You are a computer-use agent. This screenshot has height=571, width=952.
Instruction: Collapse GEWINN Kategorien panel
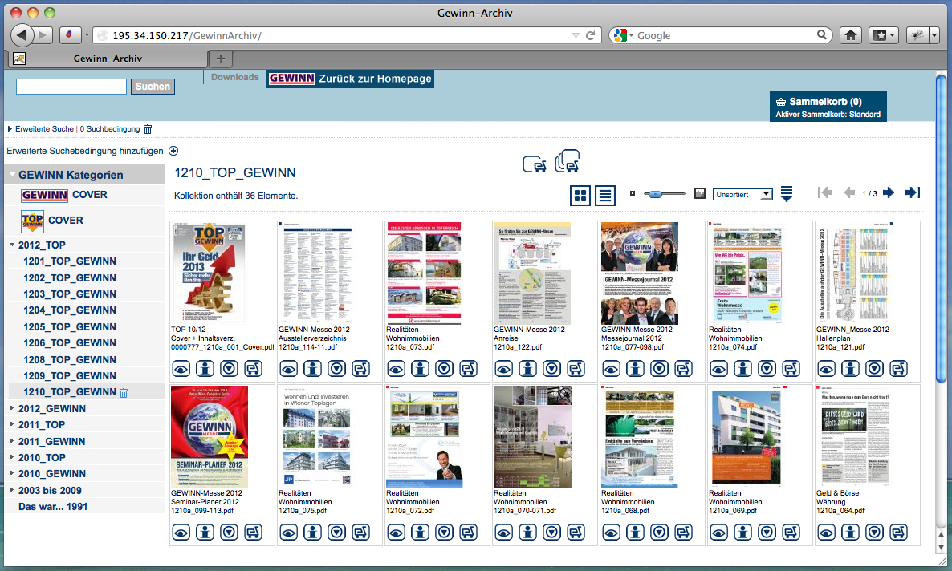(x=12, y=175)
